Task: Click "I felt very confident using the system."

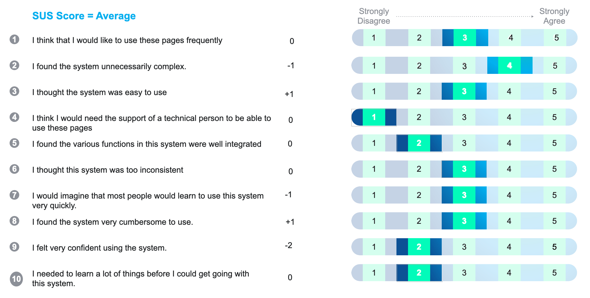Action: (99, 248)
